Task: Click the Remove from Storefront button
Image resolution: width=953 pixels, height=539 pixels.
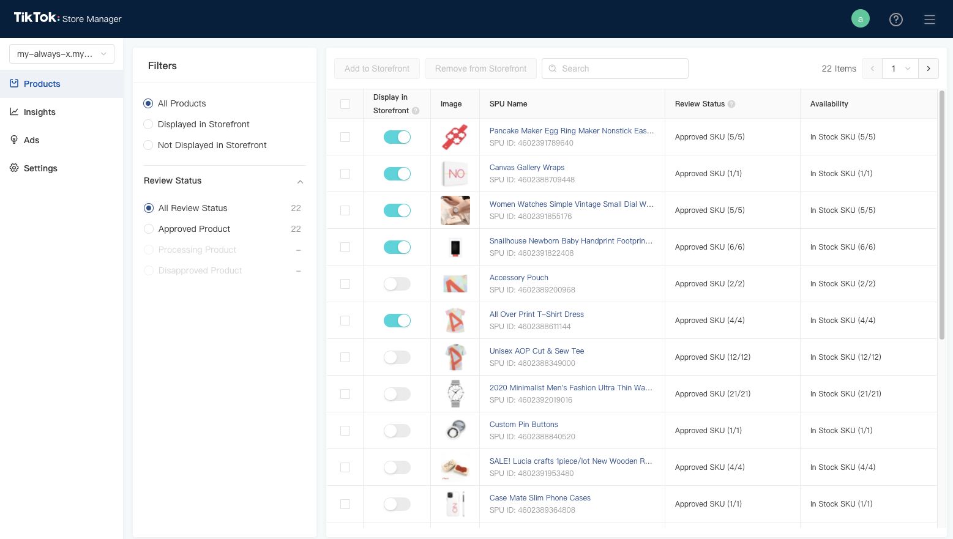Action: [x=480, y=69]
